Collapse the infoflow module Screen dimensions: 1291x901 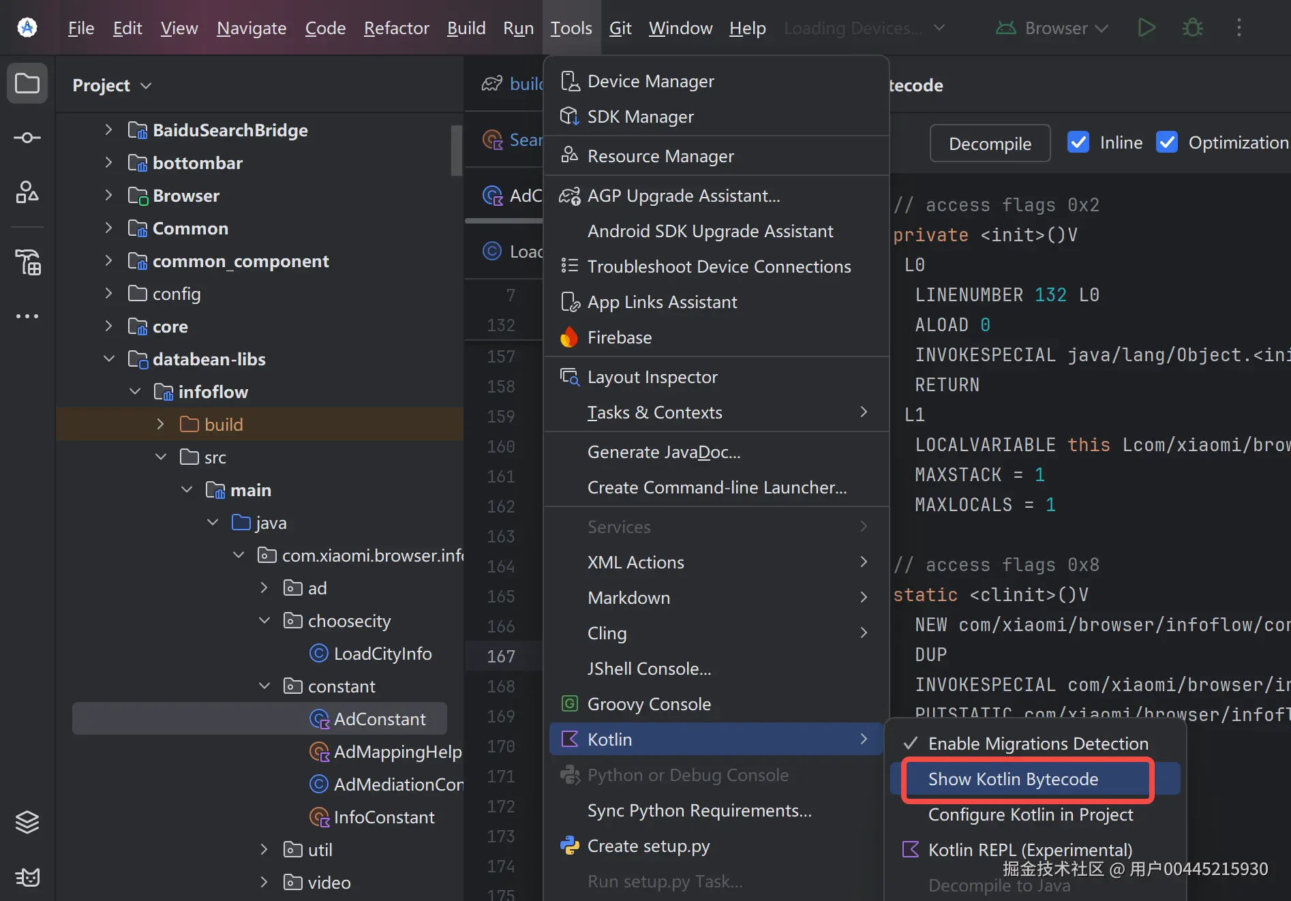(135, 391)
